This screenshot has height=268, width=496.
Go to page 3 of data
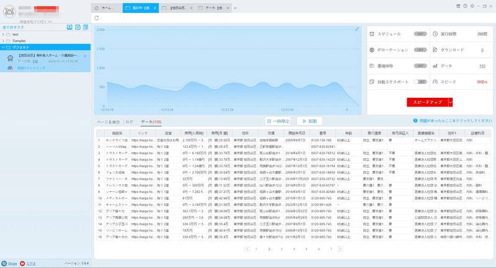[281, 249]
